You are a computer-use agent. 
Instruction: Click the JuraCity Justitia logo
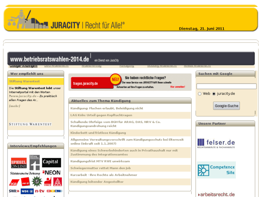point(28,20)
